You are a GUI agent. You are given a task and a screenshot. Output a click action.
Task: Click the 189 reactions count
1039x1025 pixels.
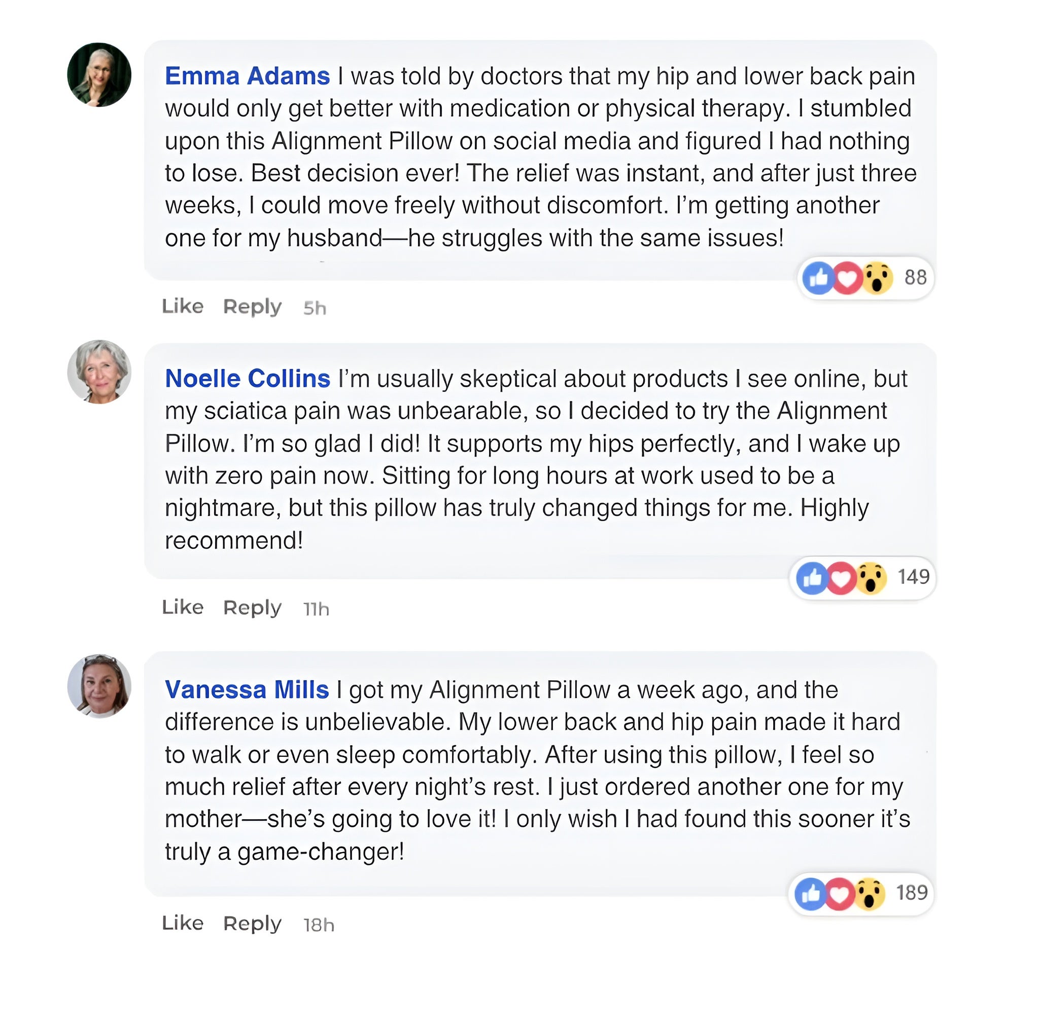point(912,893)
